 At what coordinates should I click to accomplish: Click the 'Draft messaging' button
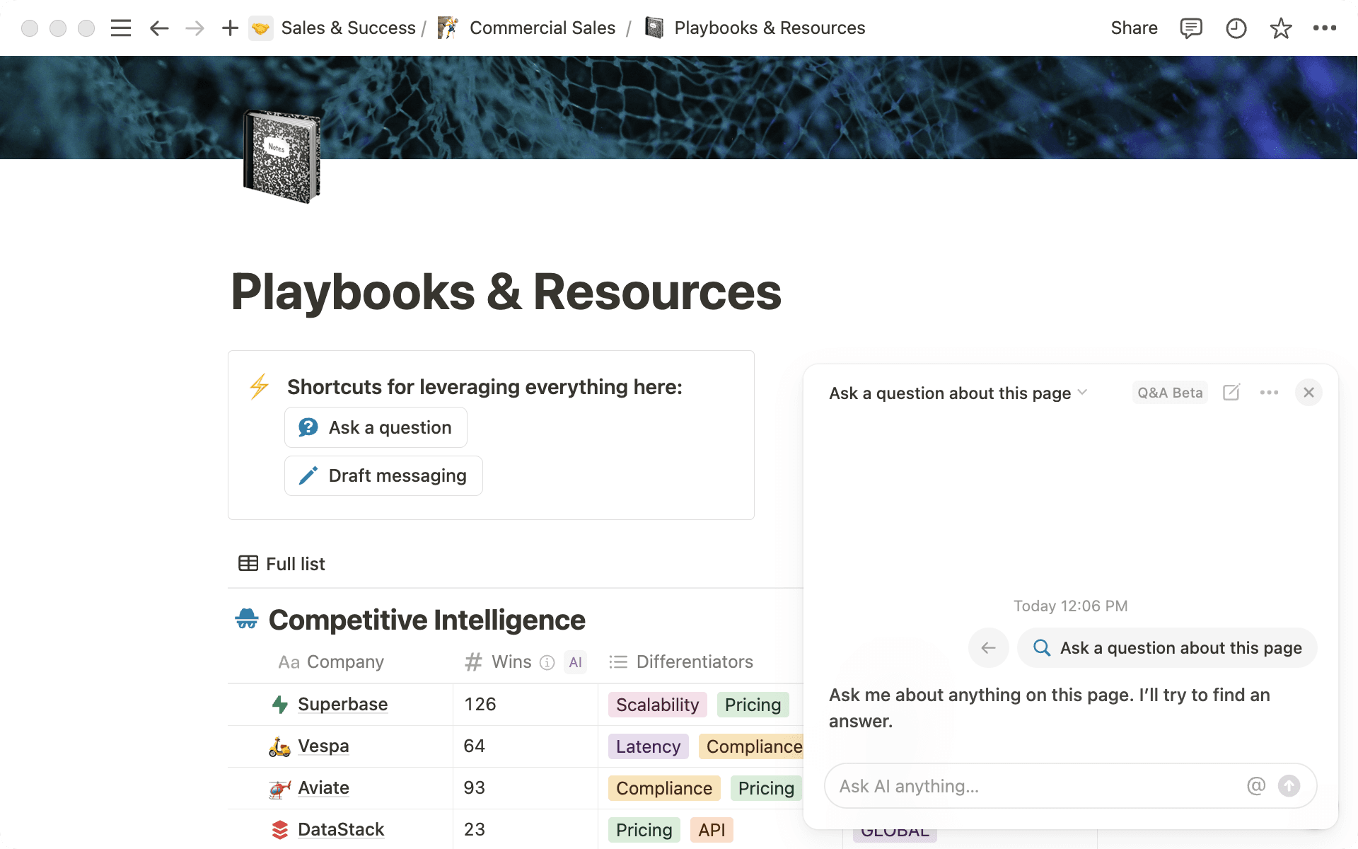click(x=383, y=475)
